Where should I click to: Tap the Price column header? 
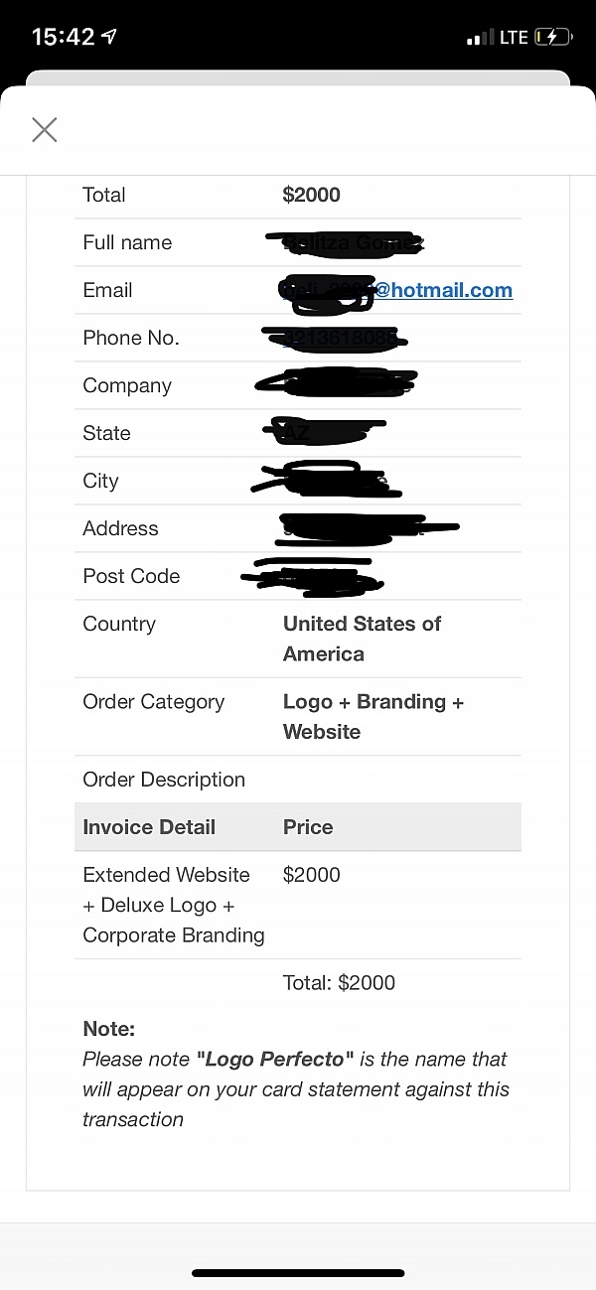tap(308, 827)
